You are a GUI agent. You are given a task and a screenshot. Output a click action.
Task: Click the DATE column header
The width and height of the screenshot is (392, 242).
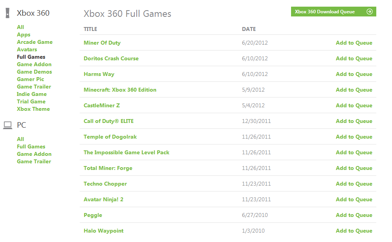coord(249,29)
